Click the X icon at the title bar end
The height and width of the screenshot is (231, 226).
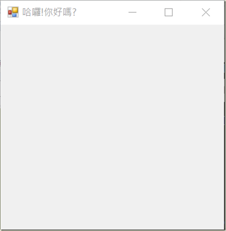pyautogui.click(x=206, y=12)
